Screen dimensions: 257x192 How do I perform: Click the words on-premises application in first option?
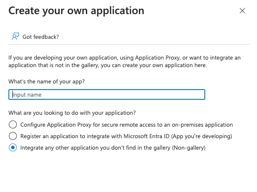click(202, 125)
